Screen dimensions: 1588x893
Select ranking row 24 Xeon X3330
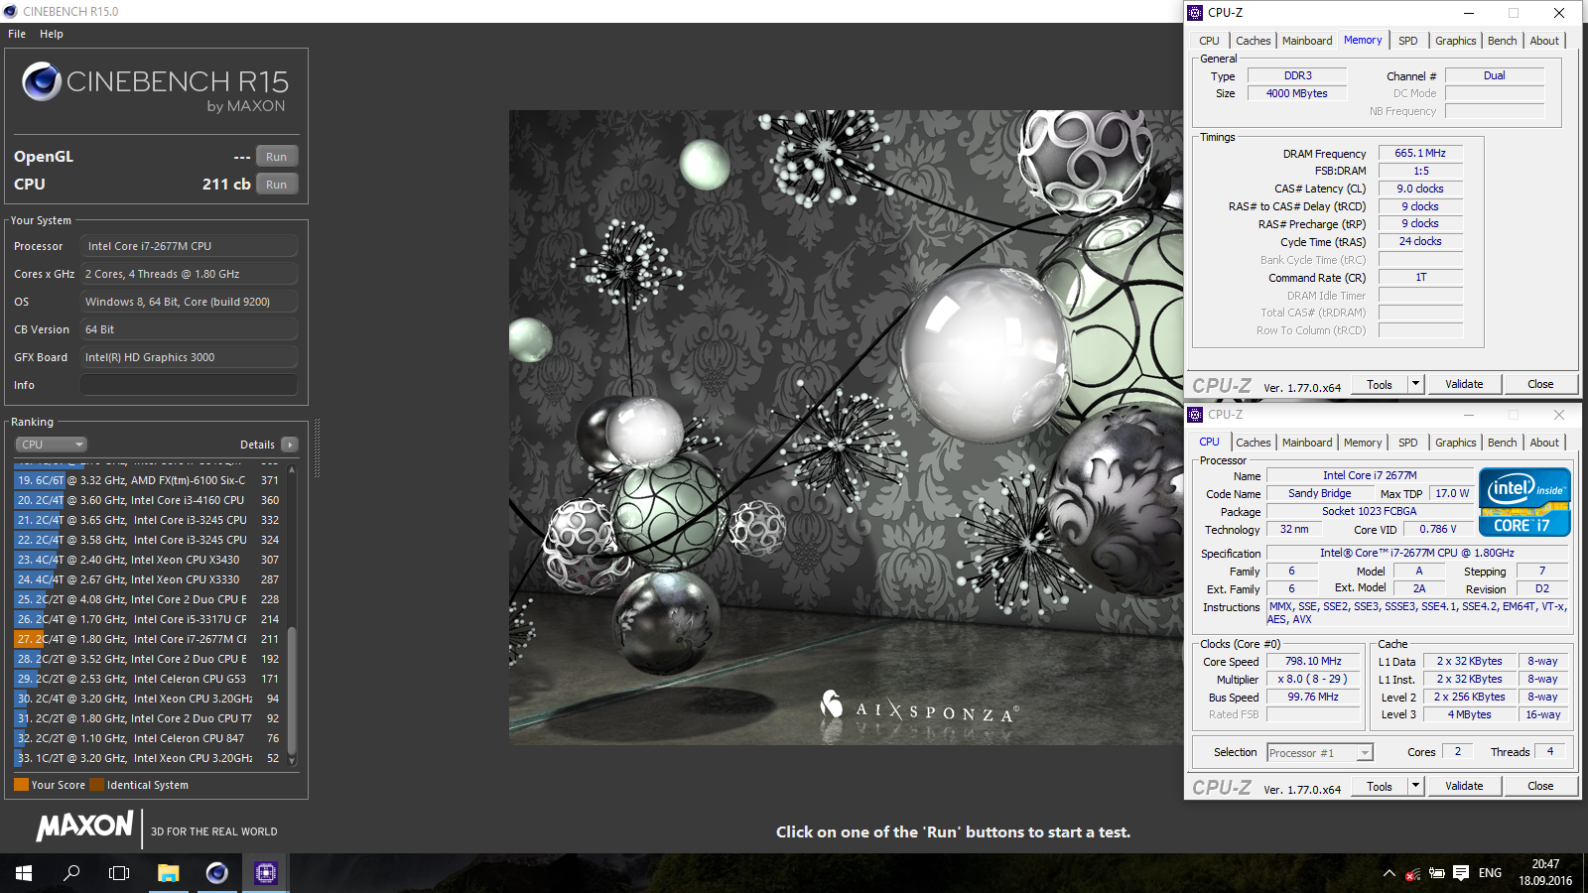click(x=149, y=579)
